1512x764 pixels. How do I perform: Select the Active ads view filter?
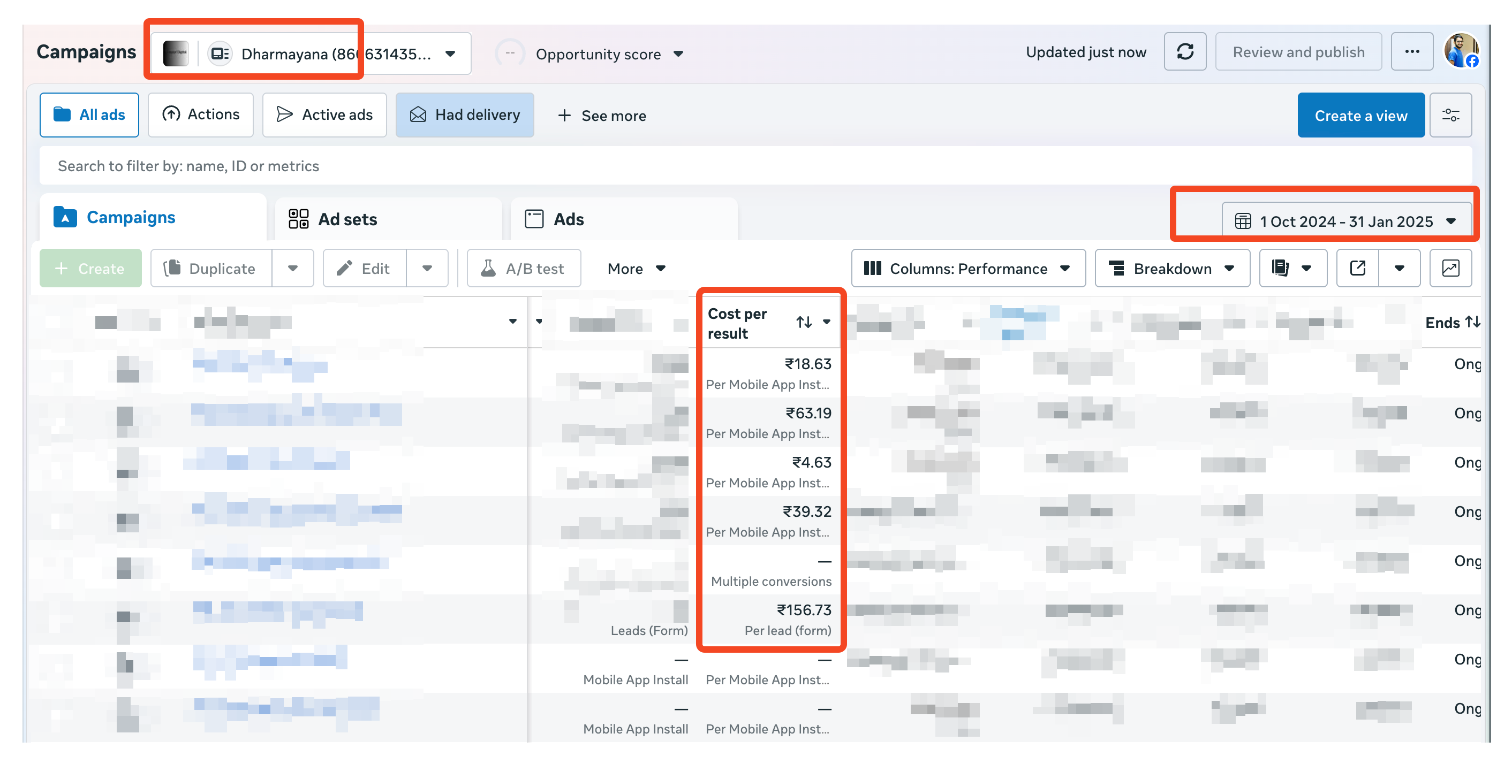click(x=324, y=115)
